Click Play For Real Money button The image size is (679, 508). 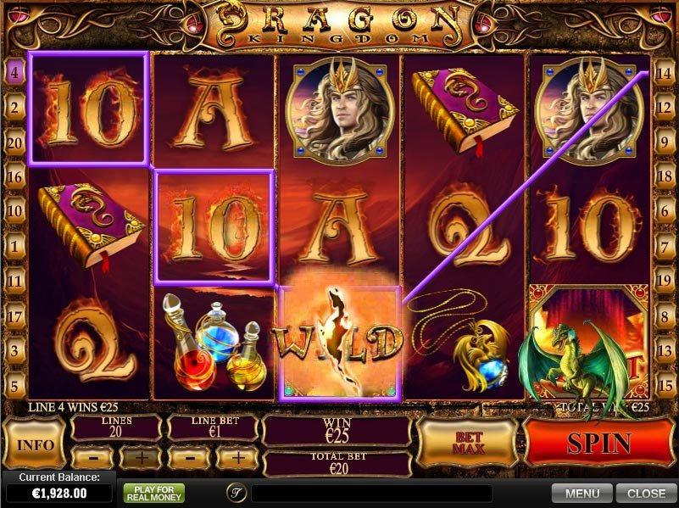tap(153, 494)
